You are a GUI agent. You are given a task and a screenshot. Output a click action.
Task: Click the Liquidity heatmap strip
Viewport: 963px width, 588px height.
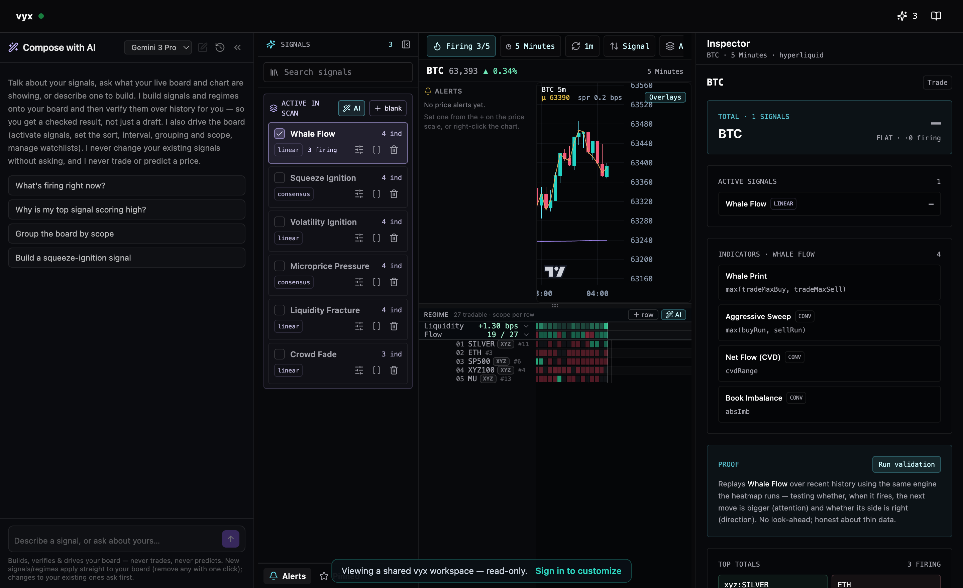click(x=572, y=326)
